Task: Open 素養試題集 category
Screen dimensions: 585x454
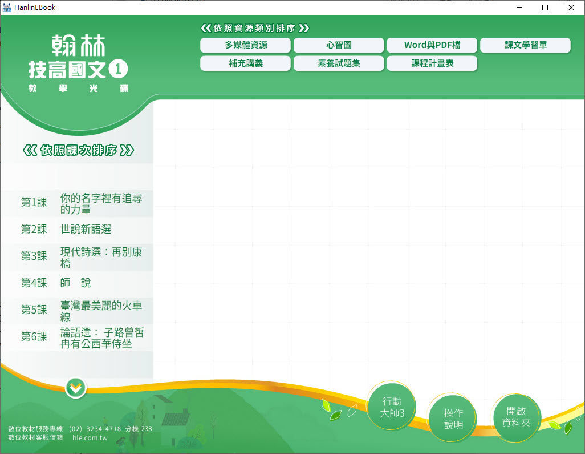Action: (339, 63)
